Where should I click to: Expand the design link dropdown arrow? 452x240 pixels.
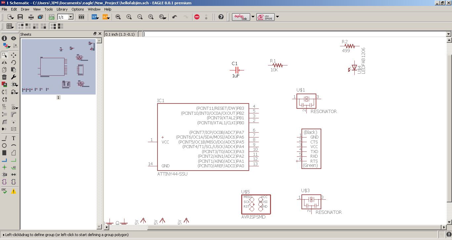tap(253, 17)
